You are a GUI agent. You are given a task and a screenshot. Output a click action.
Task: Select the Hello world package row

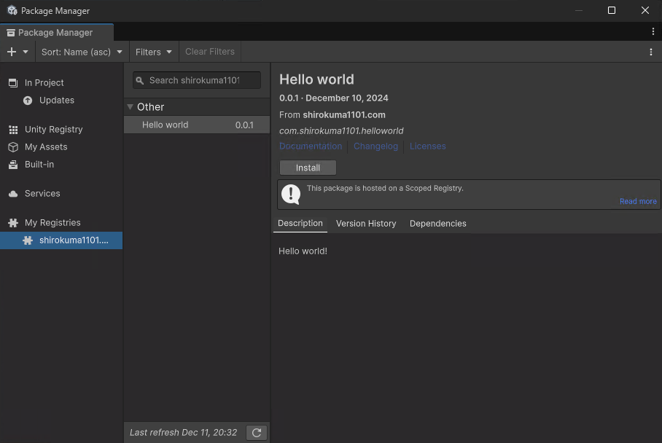[197, 125]
